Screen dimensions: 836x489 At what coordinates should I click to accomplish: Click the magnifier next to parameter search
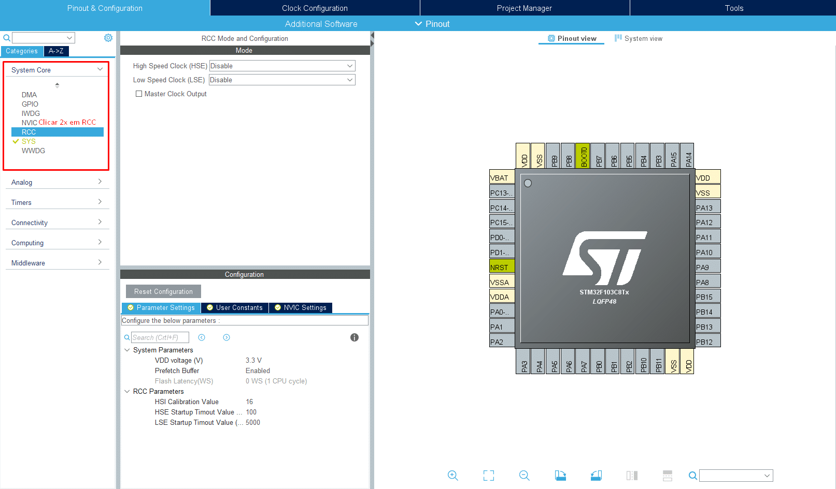pyautogui.click(x=127, y=337)
